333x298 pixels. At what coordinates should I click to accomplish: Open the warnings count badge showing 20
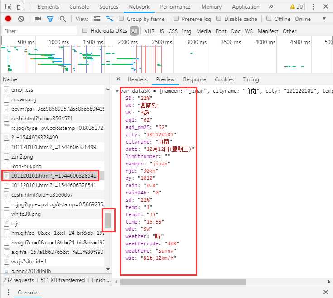[296, 7]
